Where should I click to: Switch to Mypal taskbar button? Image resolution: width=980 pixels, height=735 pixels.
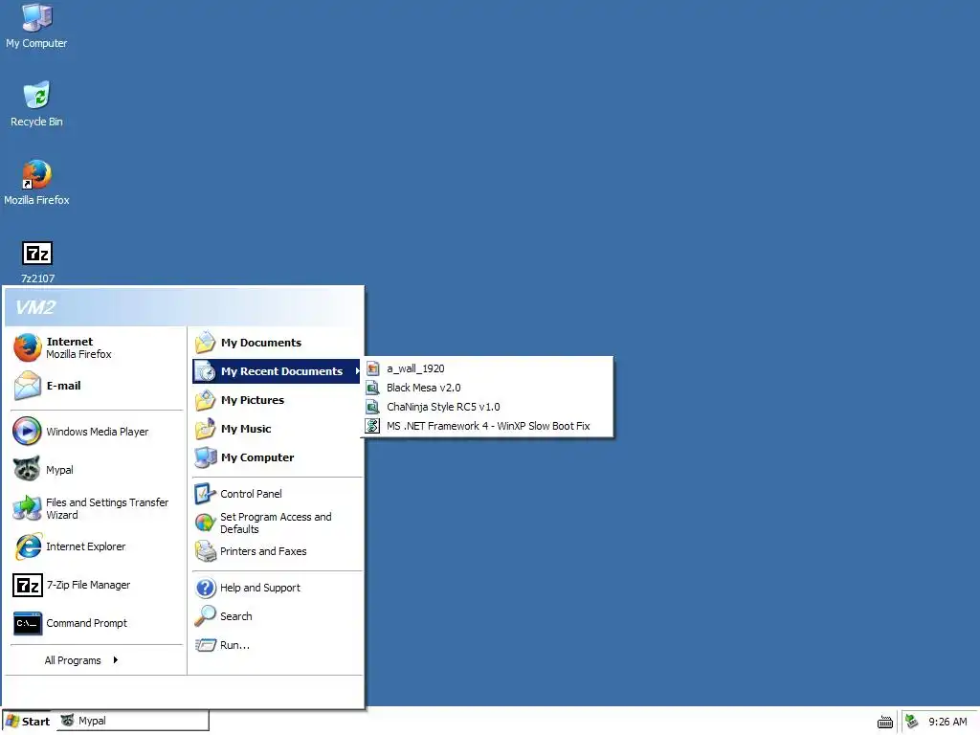134,721
